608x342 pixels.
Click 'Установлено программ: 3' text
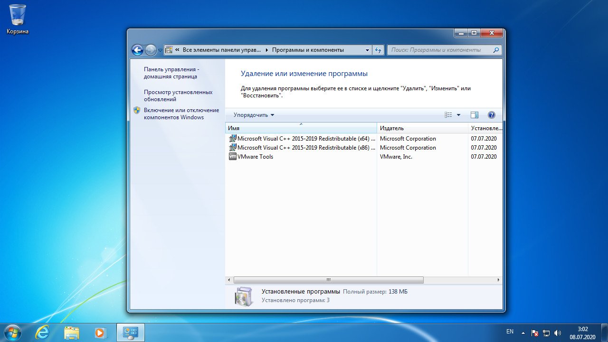pos(295,300)
